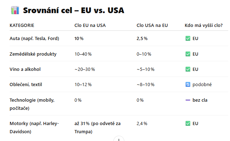Select the 10–40 % tariff cell
This screenshot has height=141, width=230.
pyautogui.click(x=83, y=54)
